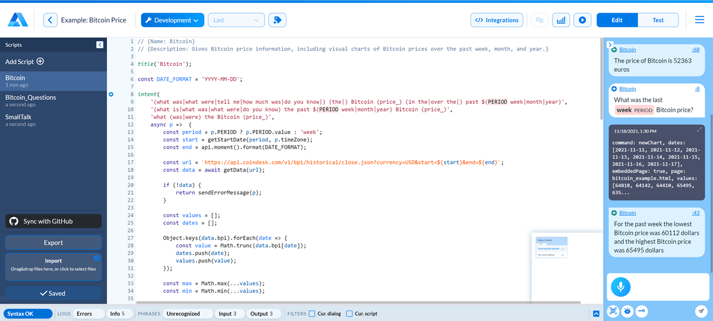Click the GitHub octocat icon

point(14,221)
